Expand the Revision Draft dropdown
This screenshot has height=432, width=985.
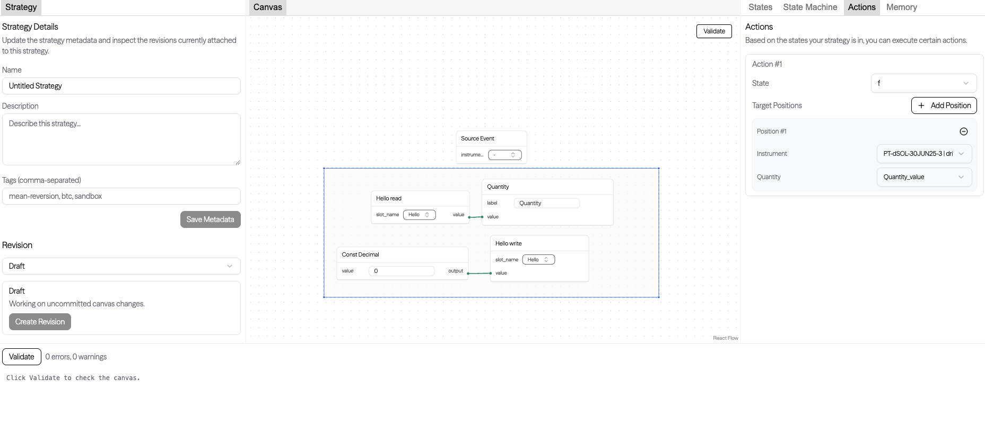tap(121, 266)
